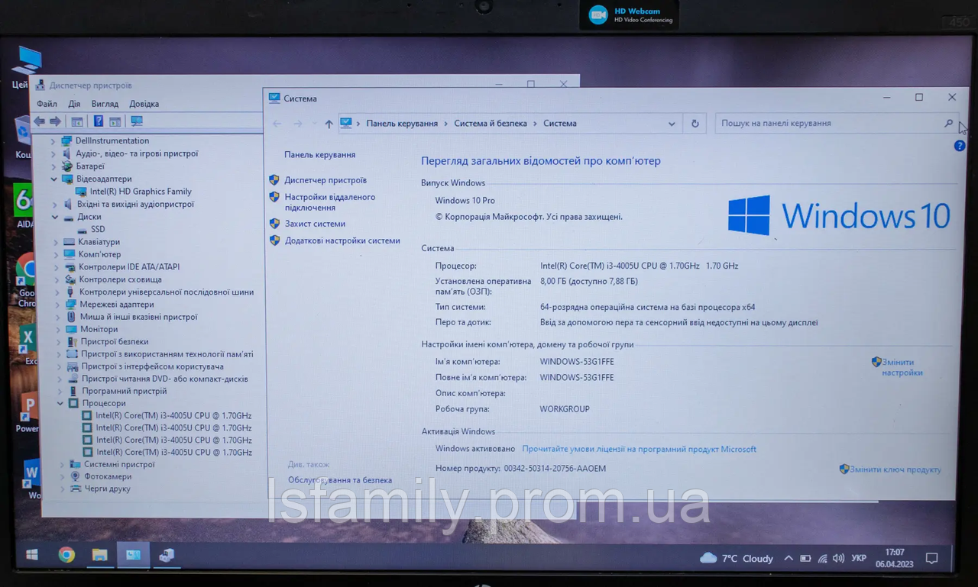Click the Forward arrow in Device Manager toolbar
The image size is (978, 587).
pos(55,121)
